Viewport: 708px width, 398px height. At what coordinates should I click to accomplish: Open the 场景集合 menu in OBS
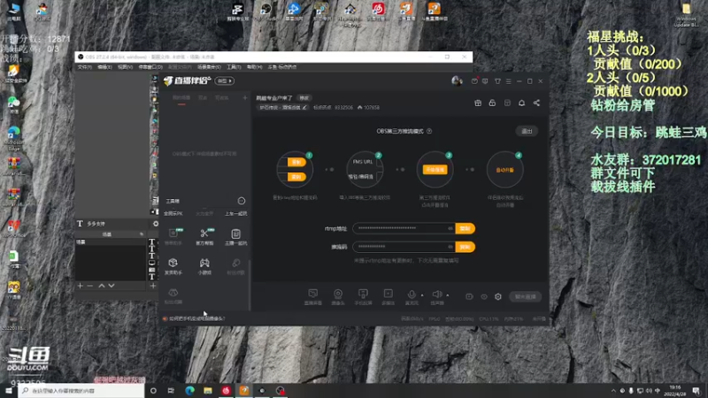coord(209,67)
